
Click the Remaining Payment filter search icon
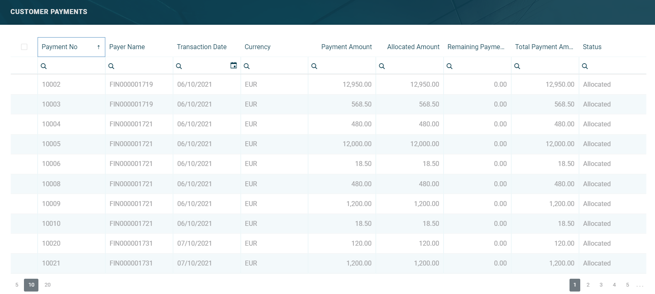[449, 66]
